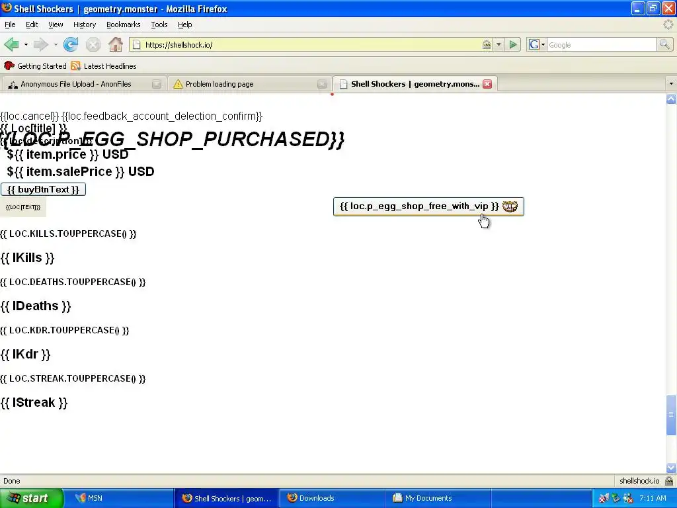The width and height of the screenshot is (677, 508).
Task: Expand the address bar URL history dropdown
Action: [x=498, y=44]
